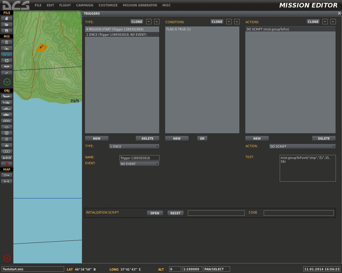Screen dimensions: 342x273
Task: Toggle the highlighted blue triggers icon
Action: tap(7, 54)
